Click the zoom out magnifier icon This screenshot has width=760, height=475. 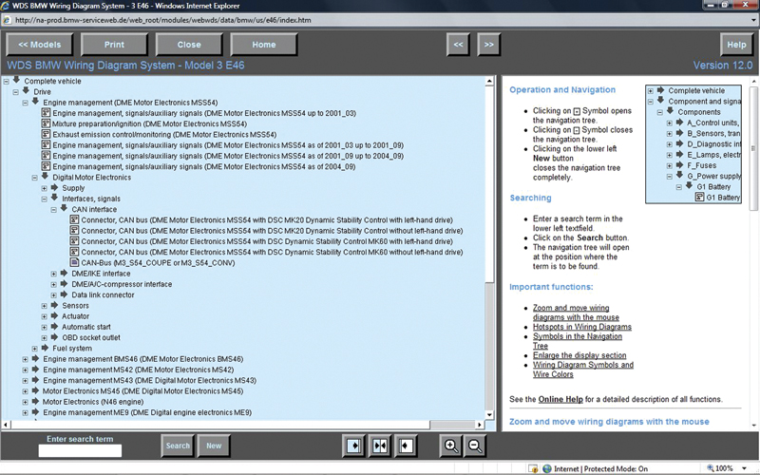coord(475,446)
